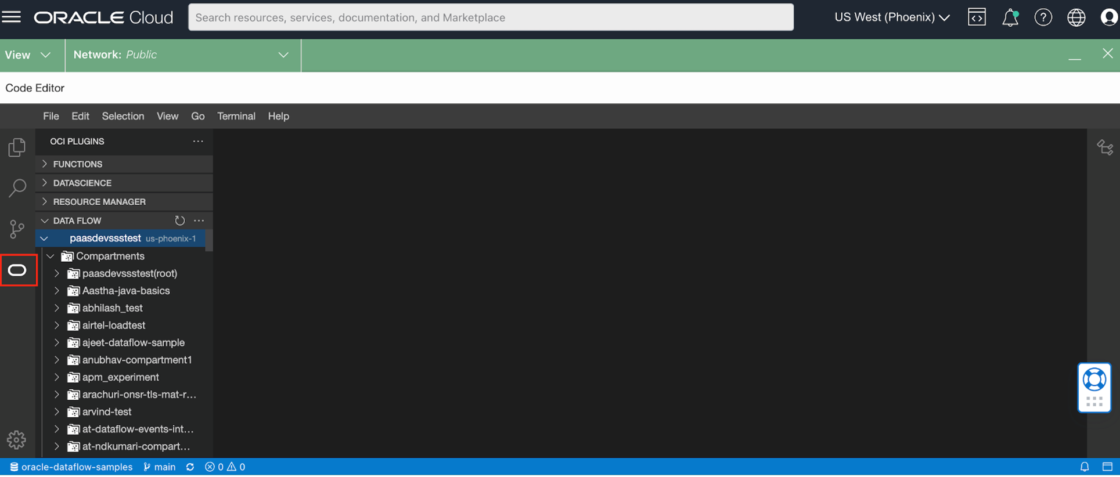Image resolution: width=1120 pixels, height=477 pixels.
Task: Open the Help menu
Action: pos(279,116)
